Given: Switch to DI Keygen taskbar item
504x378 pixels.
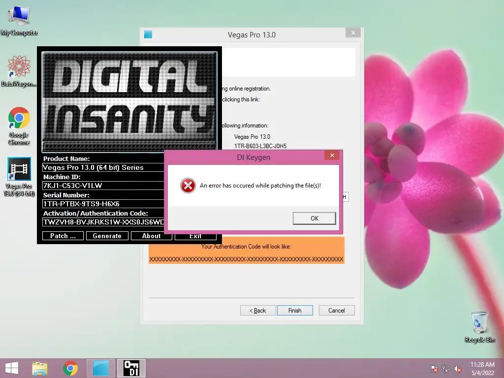Looking at the screenshot, I should pyautogui.click(x=131, y=368).
